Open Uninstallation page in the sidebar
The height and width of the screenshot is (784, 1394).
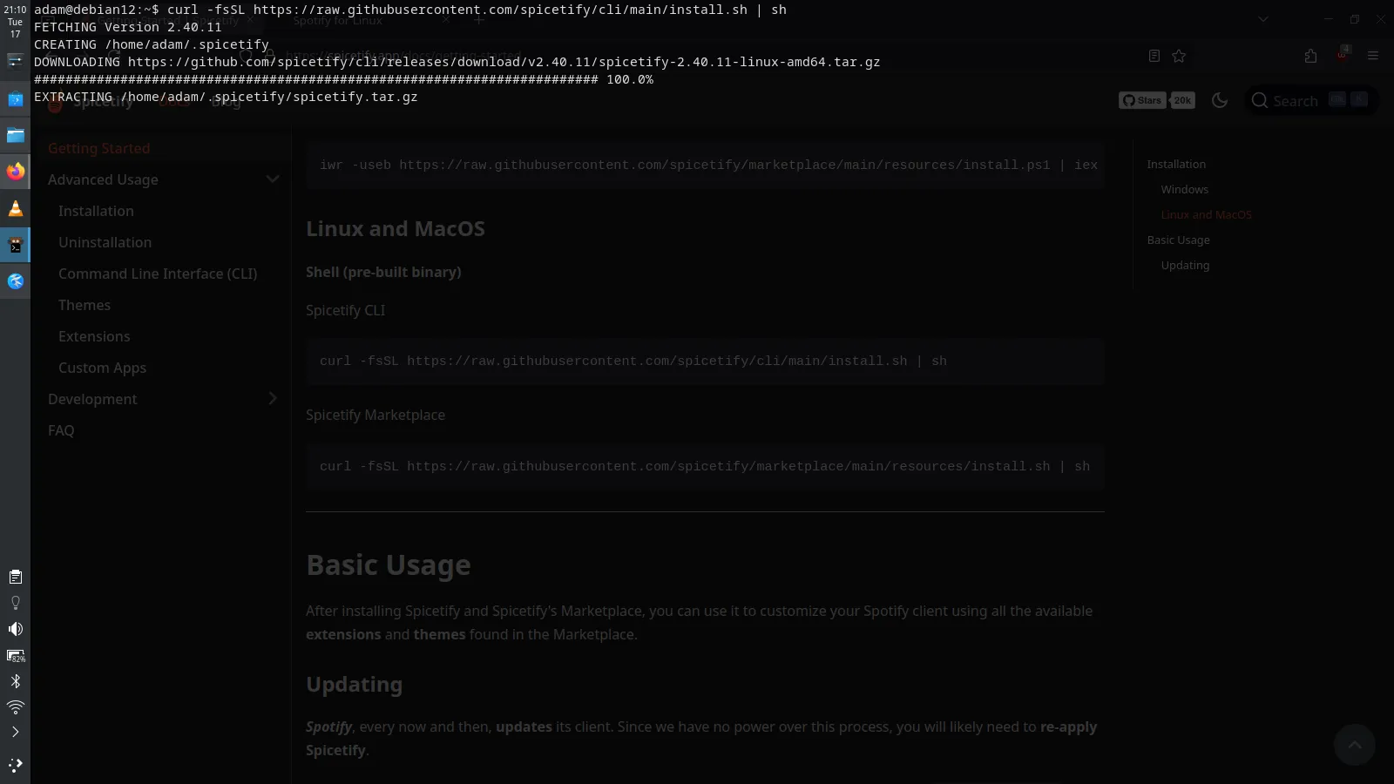pos(105,242)
